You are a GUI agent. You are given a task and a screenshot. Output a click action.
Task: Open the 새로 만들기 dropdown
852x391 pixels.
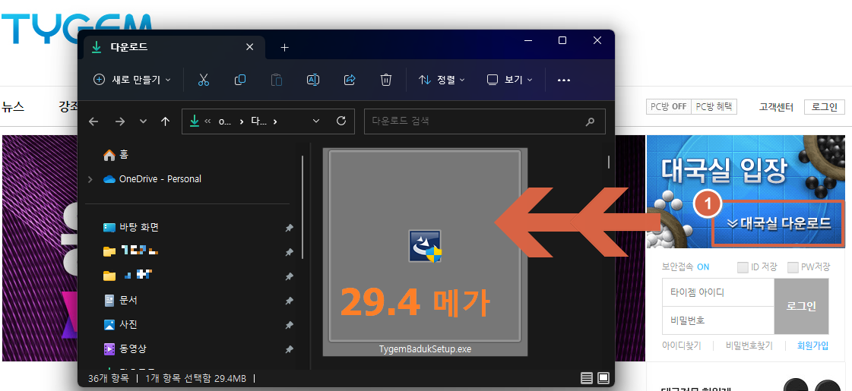point(132,80)
